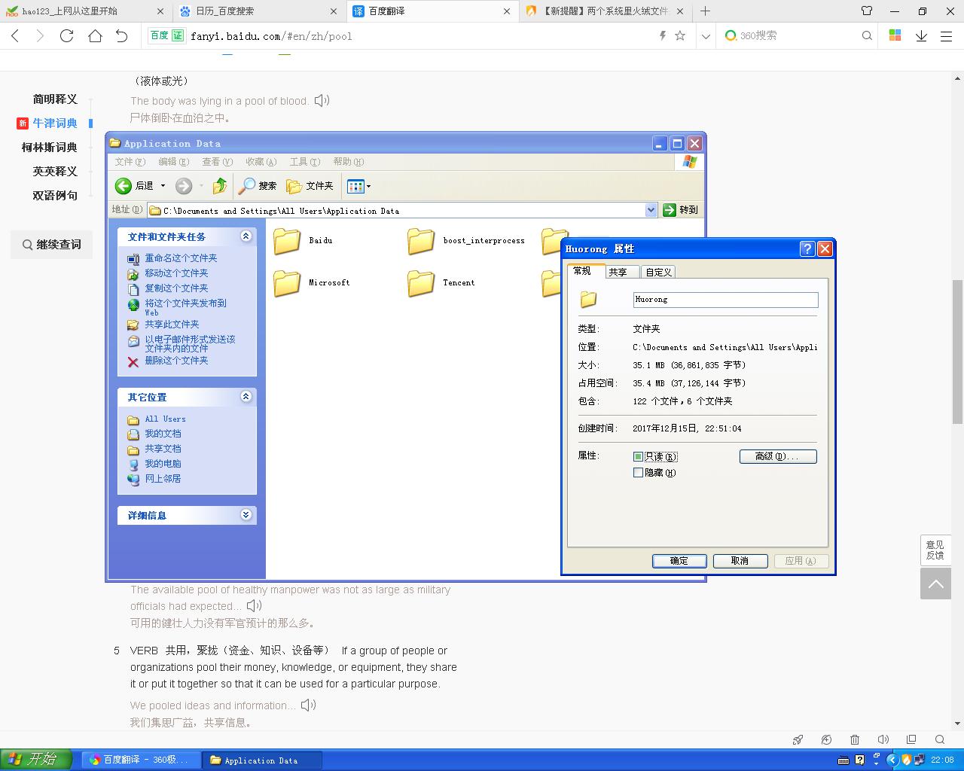Collapse the 文件和文件夹任务 panel
Screen dimensions: 964x771
click(246, 236)
